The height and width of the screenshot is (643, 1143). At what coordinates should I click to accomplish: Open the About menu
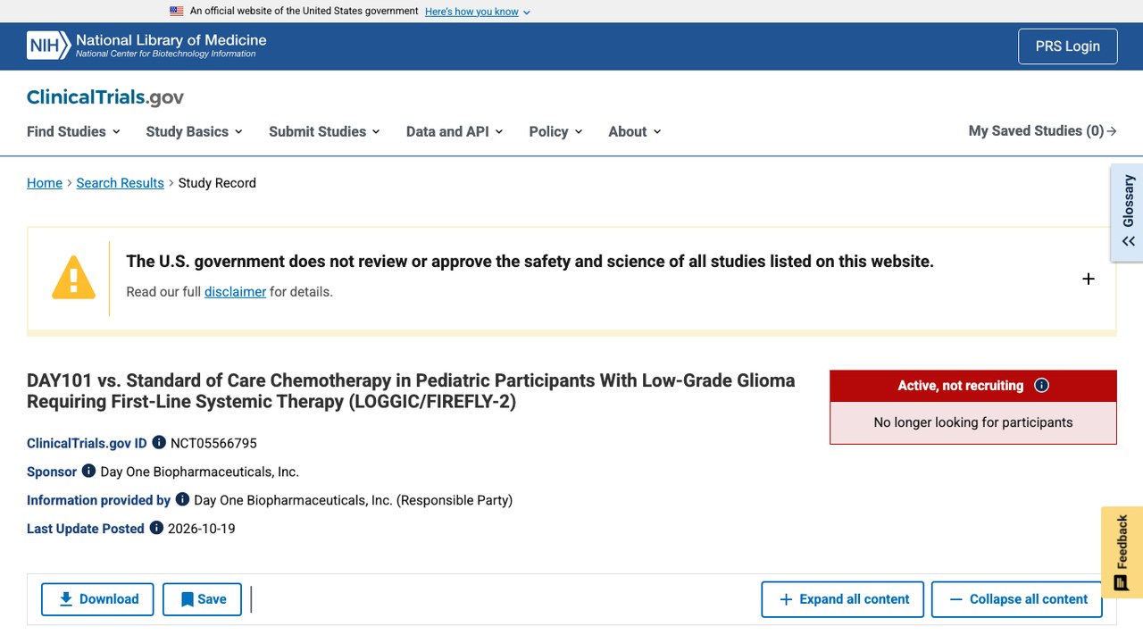coord(635,131)
